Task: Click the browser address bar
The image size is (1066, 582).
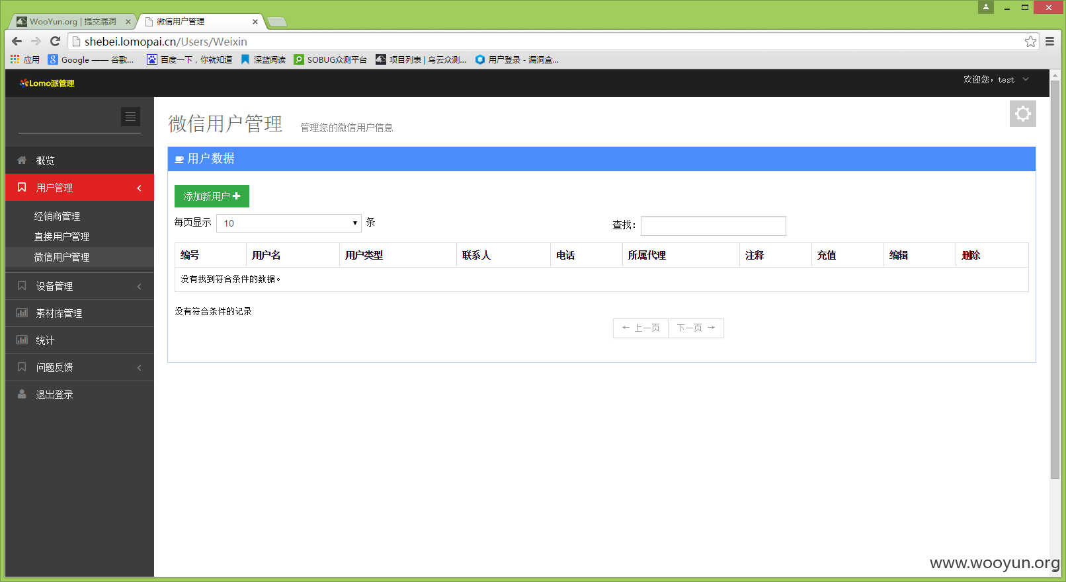Action: point(552,42)
